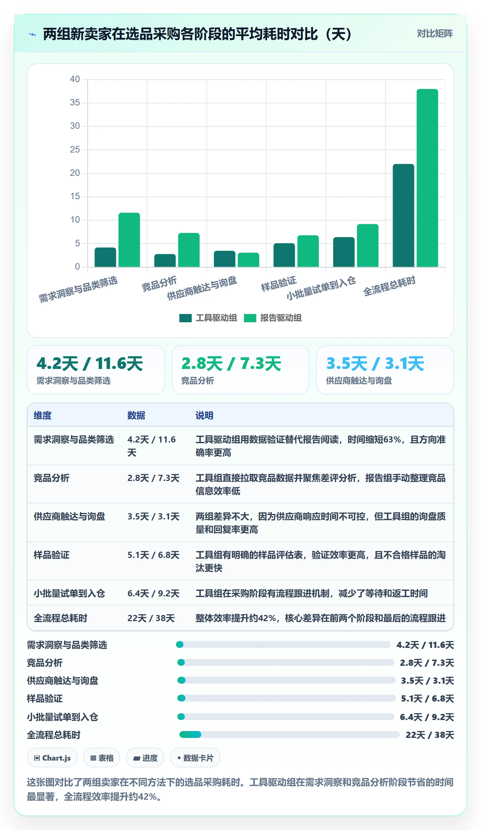Click the 工具驱动组 legend label
The height and width of the screenshot is (830, 481).
(216, 318)
